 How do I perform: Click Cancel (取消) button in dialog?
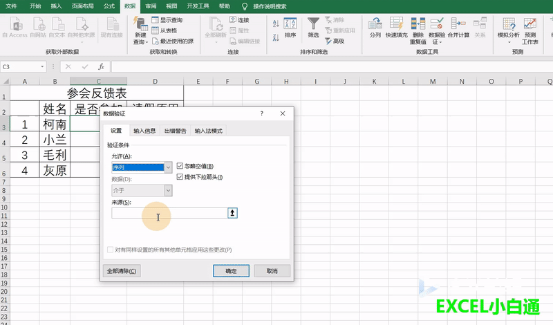(x=272, y=271)
